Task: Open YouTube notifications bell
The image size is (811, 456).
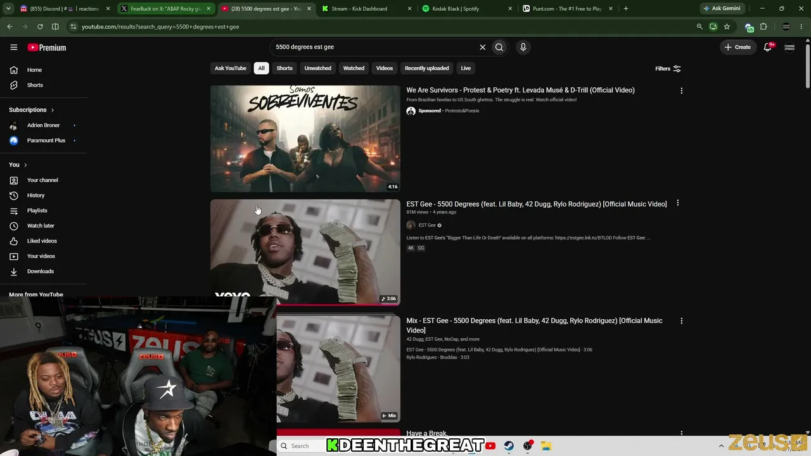Action: pos(768,47)
